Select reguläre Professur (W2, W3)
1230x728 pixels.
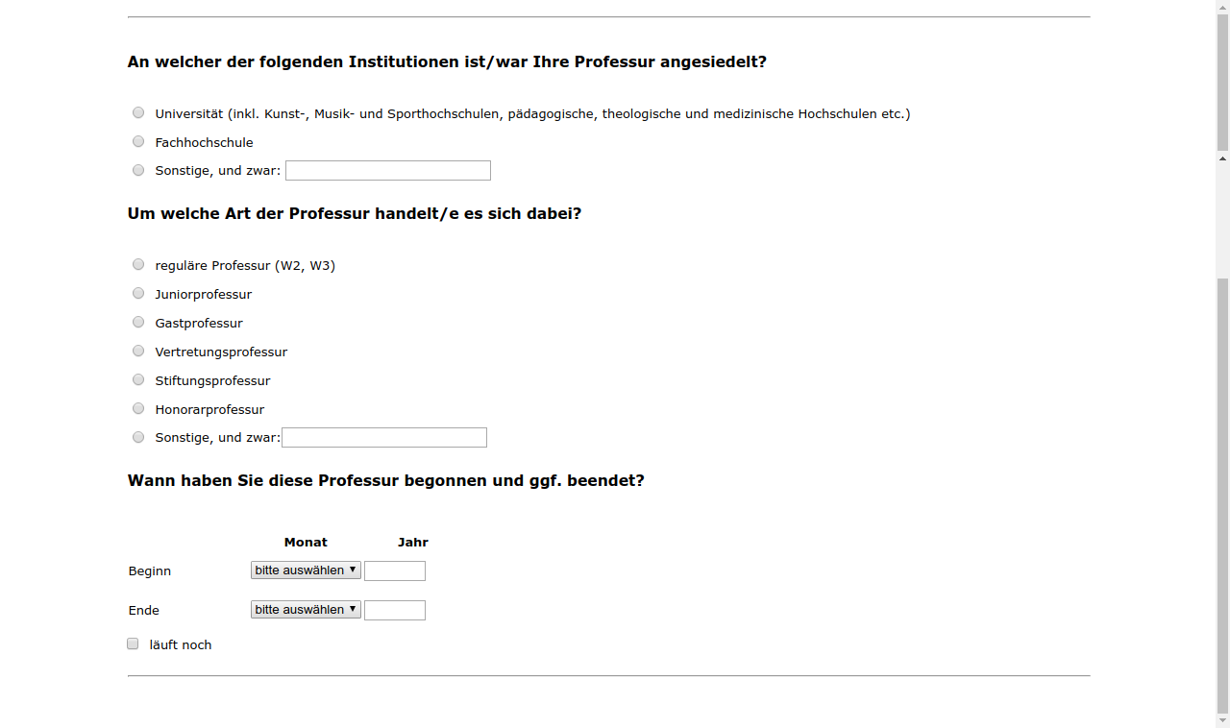(x=138, y=265)
